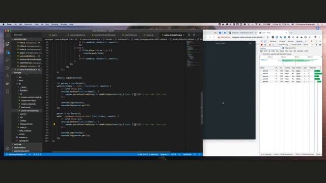Click the network filter text input

[x=270, y=48]
